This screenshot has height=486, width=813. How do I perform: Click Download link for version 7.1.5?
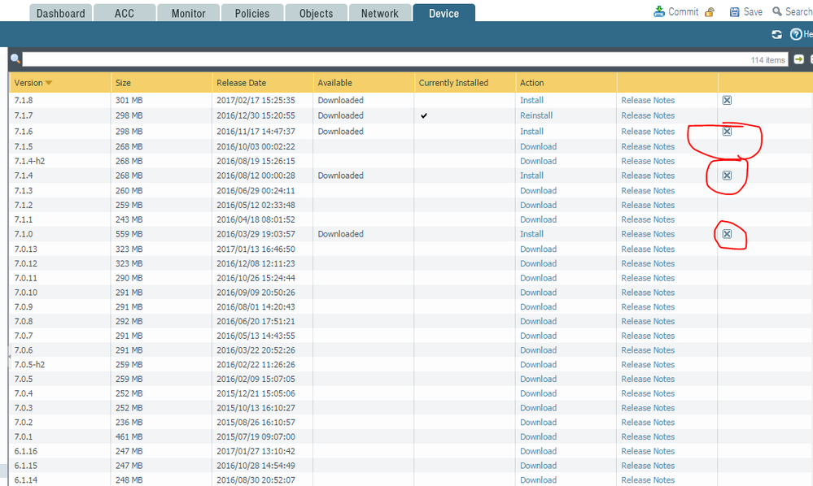[x=538, y=146]
